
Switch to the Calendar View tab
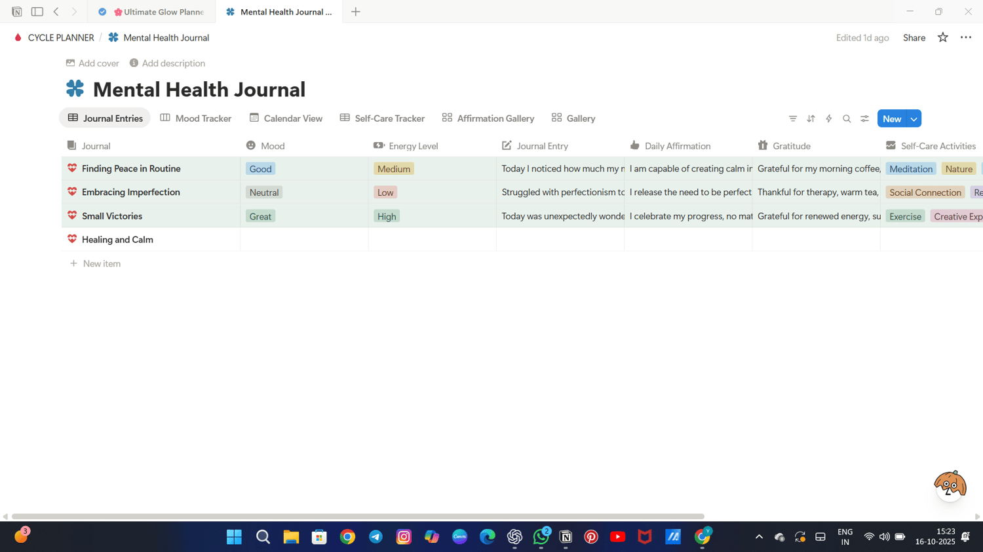pos(286,119)
